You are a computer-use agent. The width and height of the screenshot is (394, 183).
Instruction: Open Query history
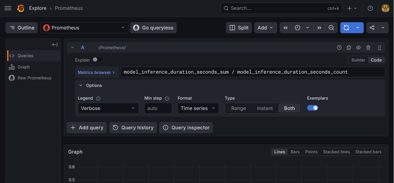pyautogui.click(x=133, y=128)
